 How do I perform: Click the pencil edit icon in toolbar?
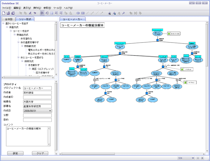tap(30, 13)
